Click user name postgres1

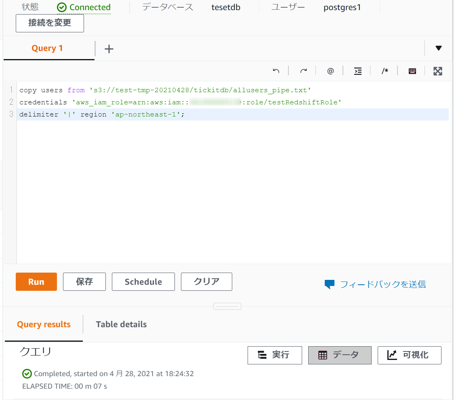(342, 7)
